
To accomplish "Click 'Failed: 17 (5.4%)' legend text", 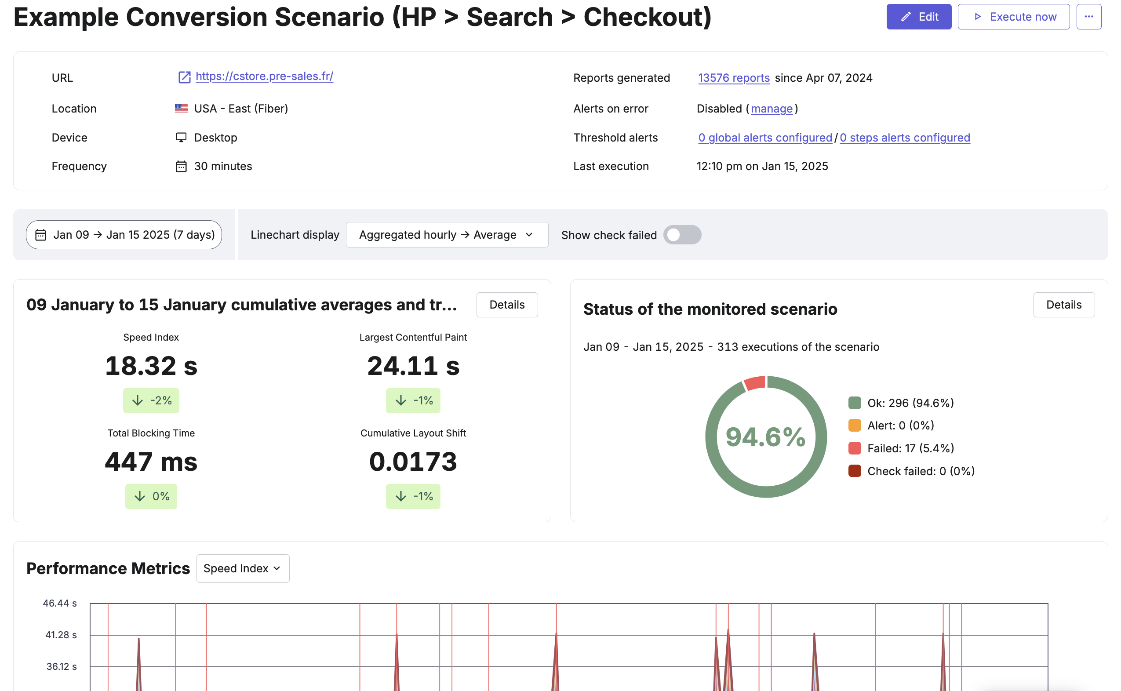I will 911,448.
